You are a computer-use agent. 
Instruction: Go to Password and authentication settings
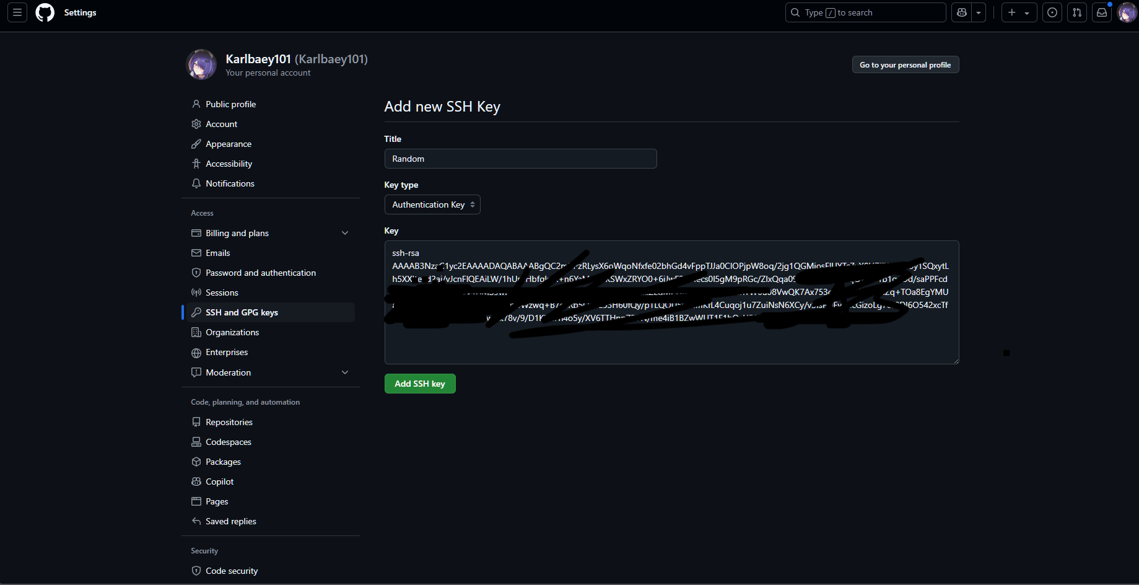(x=260, y=273)
